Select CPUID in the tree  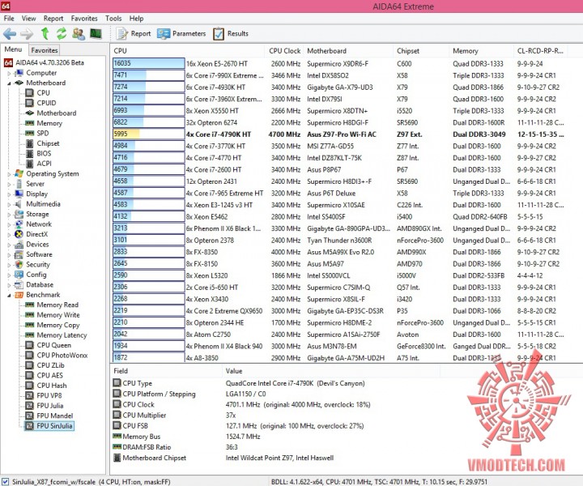pos(46,103)
